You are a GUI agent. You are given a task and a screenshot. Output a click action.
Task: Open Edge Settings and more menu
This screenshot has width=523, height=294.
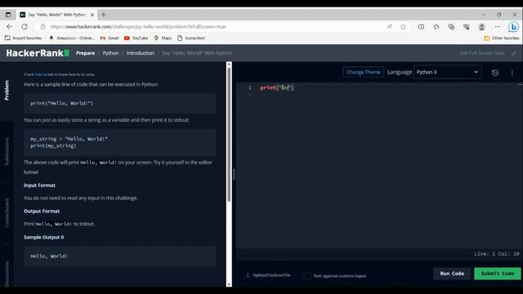pos(498,27)
